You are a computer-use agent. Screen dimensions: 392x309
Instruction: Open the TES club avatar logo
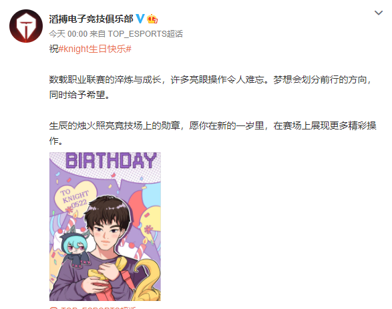click(x=26, y=26)
